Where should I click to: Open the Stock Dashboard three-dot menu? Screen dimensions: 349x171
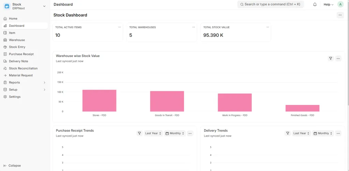click(340, 15)
